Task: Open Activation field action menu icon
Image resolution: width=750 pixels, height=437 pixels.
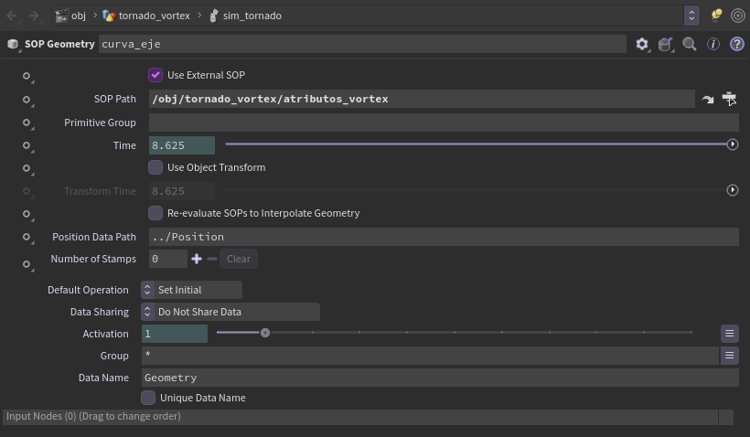Action: [x=730, y=334]
